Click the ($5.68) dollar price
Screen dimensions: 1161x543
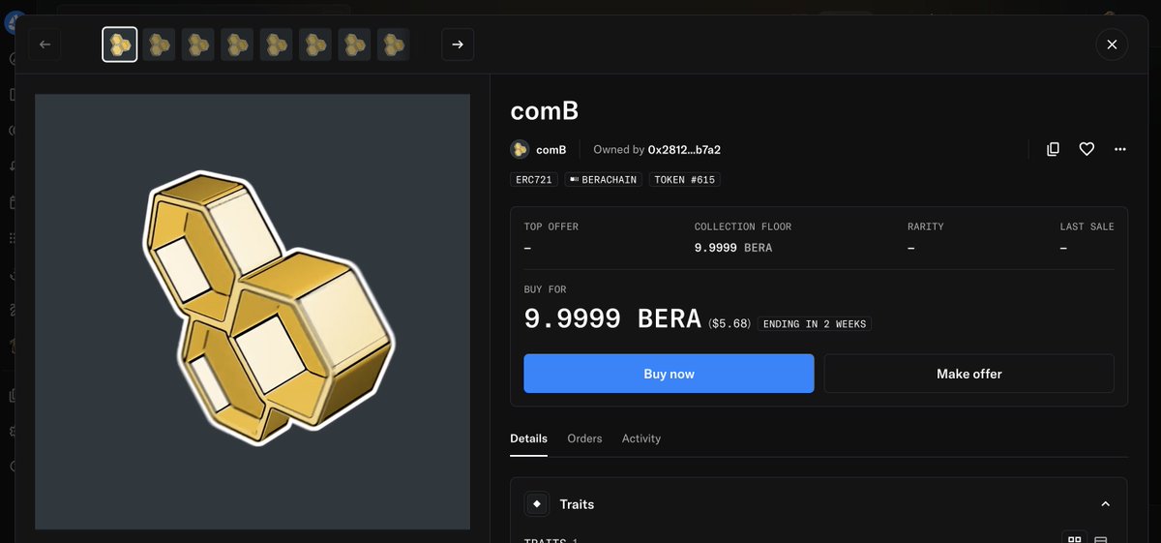(x=729, y=323)
